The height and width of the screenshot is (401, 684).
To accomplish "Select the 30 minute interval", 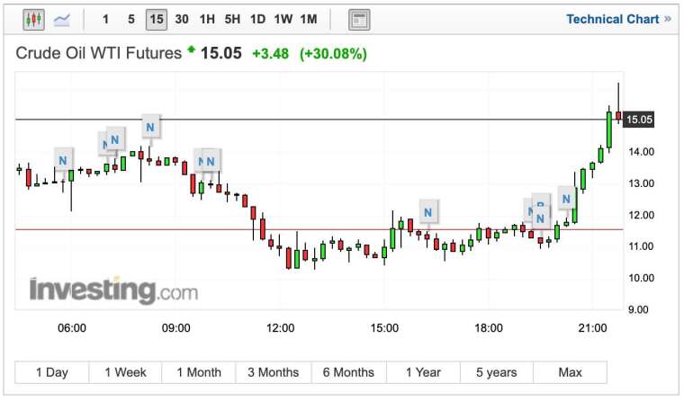I will click(182, 20).
